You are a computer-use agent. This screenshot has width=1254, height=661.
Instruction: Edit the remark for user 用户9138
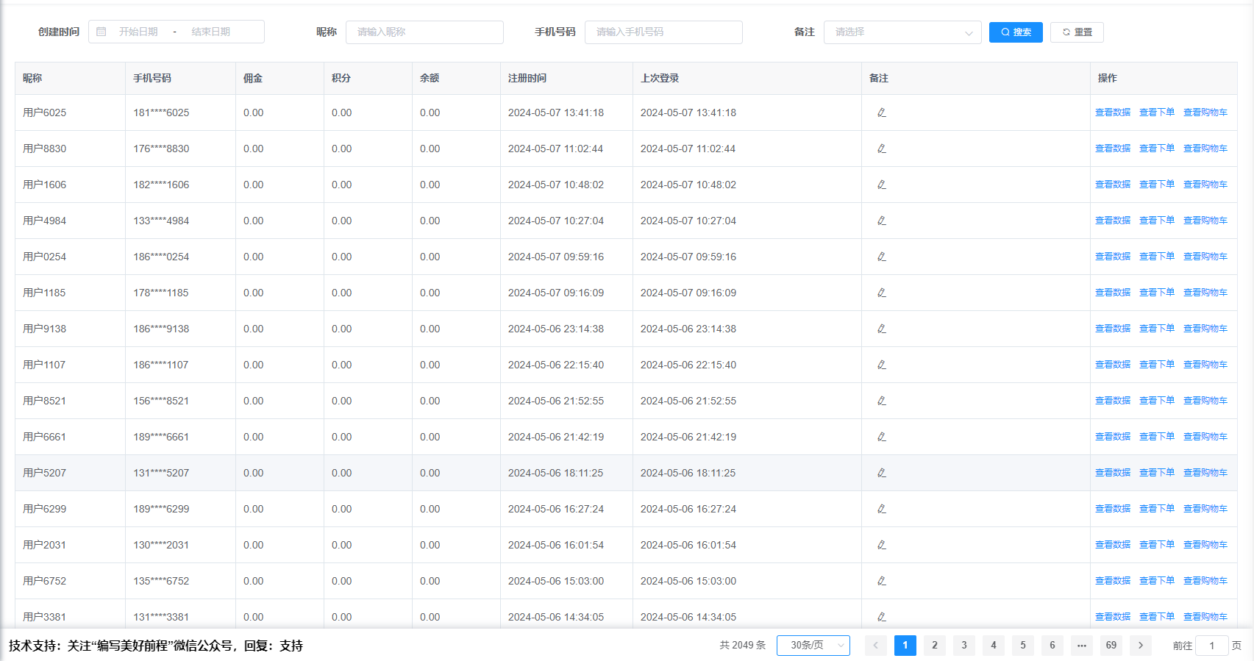tap(881, 329)
